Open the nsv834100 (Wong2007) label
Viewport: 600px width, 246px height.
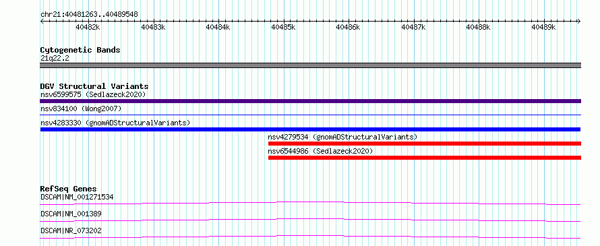coord(81,109)
